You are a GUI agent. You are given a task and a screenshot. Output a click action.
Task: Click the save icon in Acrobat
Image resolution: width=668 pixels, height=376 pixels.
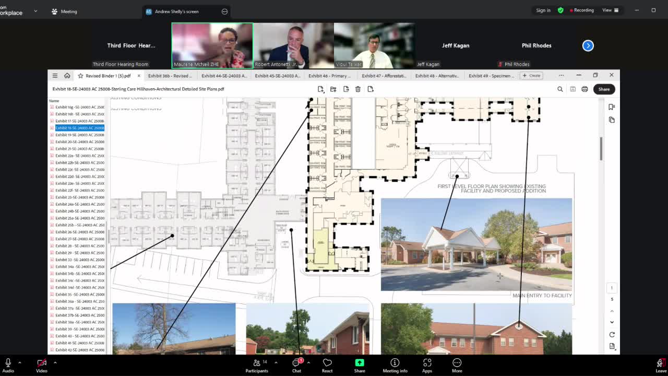click(x=572, y=89)
